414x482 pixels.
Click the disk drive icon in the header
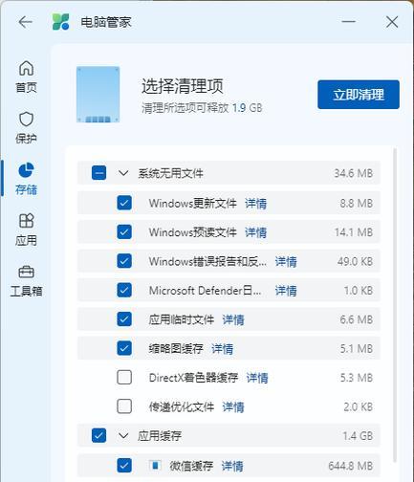click(x=98, y=95)
